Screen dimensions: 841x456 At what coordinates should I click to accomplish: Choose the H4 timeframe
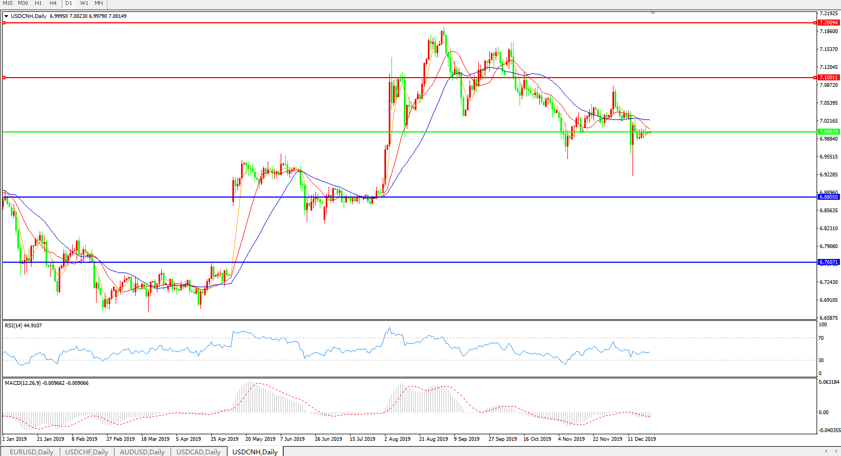pos(53,3)
